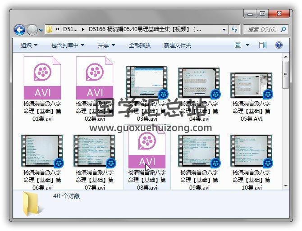
Task: Click the Forward navigation arrow button
Action: tap(32, 30)
